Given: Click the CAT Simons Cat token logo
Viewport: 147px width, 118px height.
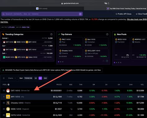Looking at the screenshot, I should point(8,91).
